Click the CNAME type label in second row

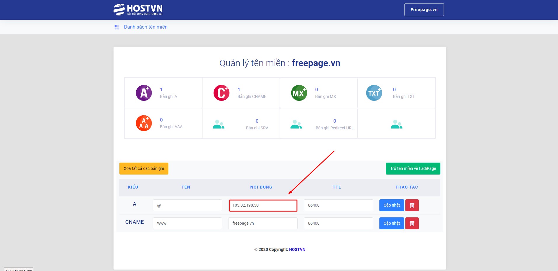coord(135,222)
